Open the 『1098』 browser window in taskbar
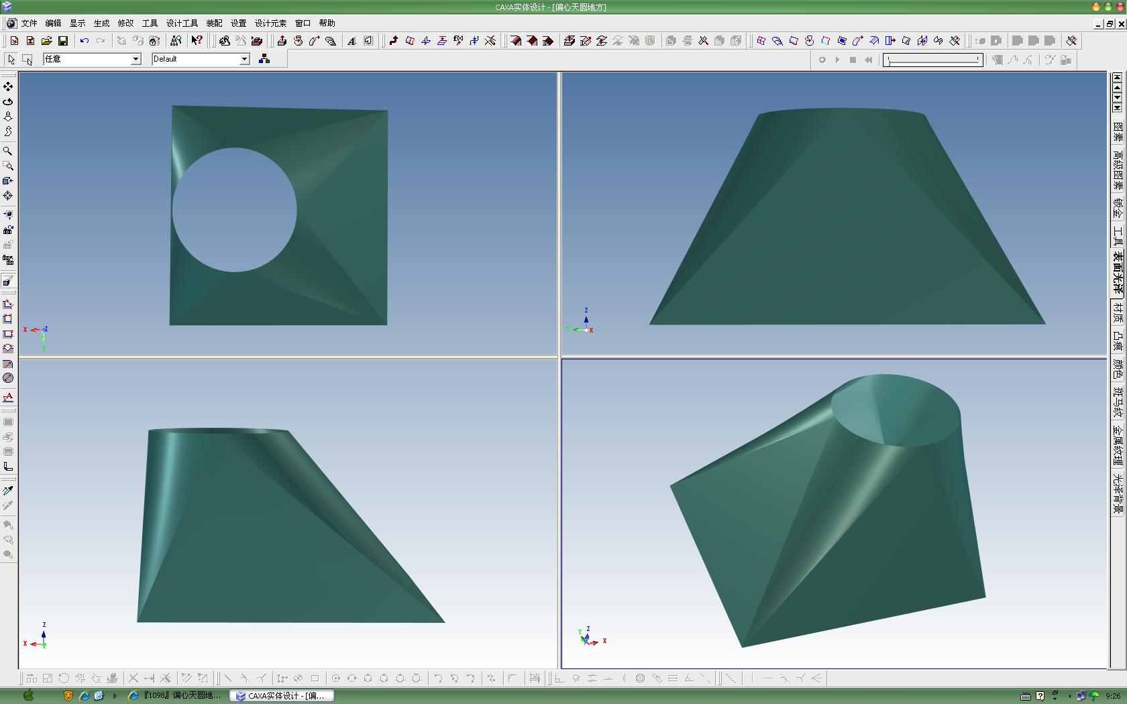This screenshot has height=704, width=1127. click(176, 695)
